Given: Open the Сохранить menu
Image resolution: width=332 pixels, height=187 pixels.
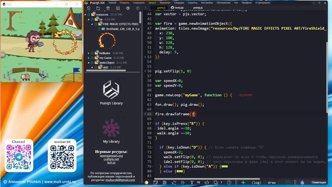Looking at the screenshot, I should [x=139, y=3].
